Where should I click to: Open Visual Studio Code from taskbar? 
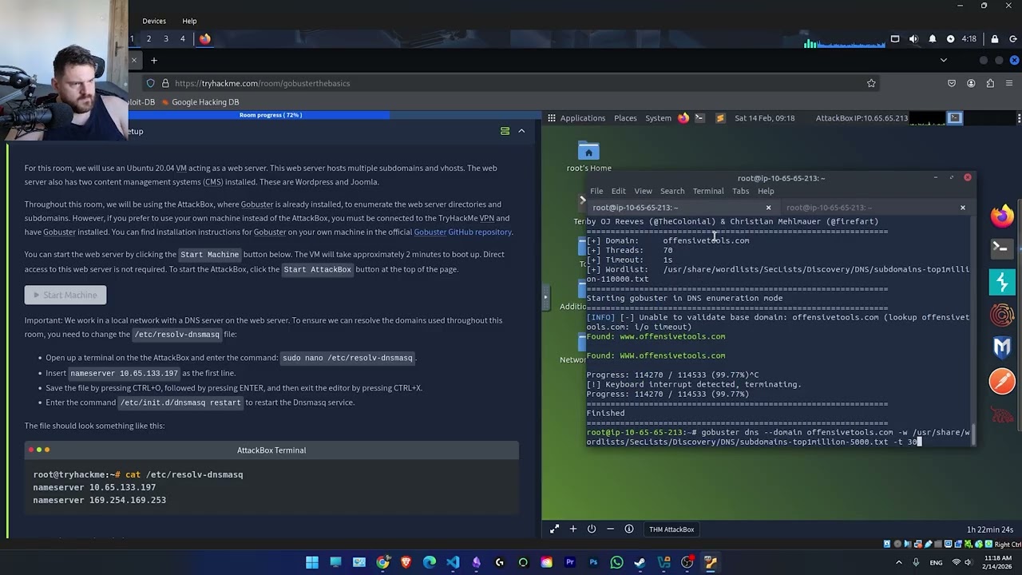tap(453, 562)
